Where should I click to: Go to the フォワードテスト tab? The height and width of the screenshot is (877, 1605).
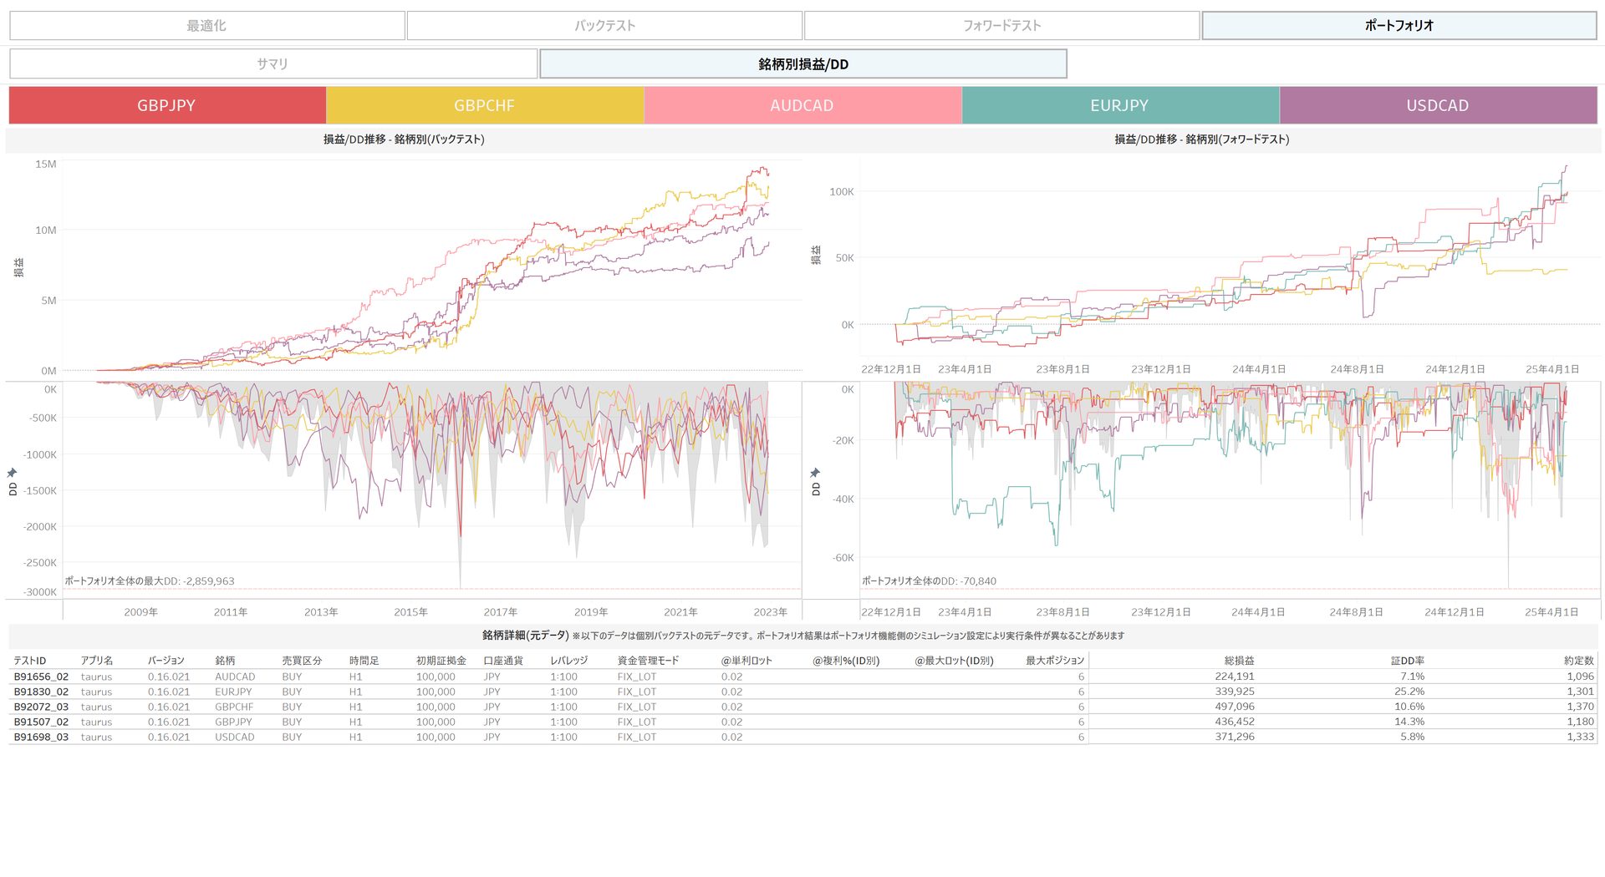[x=1001, y=26]
